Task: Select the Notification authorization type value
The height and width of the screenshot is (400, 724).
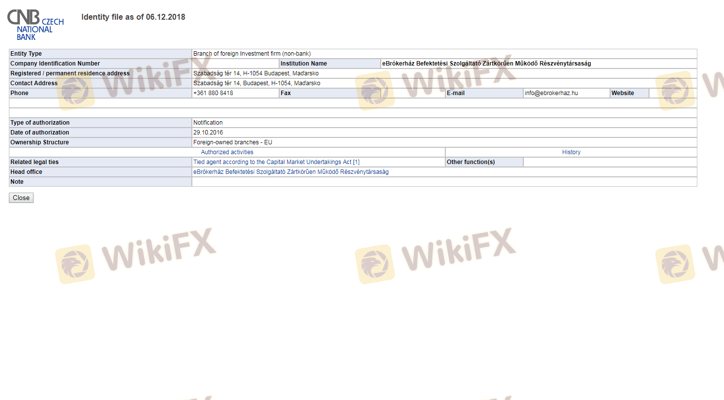Action: [x=208, y=123]
